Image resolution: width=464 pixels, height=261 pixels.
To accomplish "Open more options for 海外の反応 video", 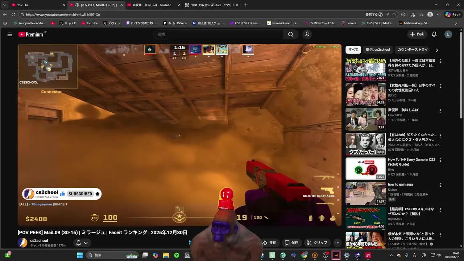I will click(x=441, y=61).
